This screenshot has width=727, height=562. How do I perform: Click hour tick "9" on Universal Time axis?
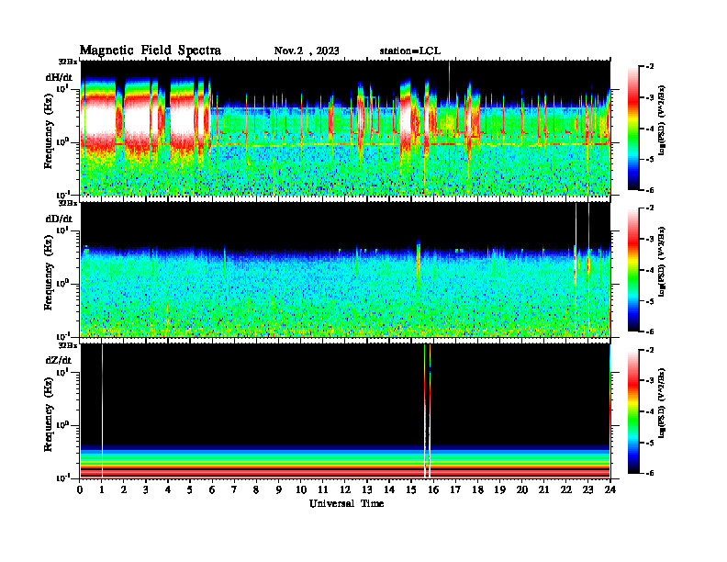tap(279, 489)
